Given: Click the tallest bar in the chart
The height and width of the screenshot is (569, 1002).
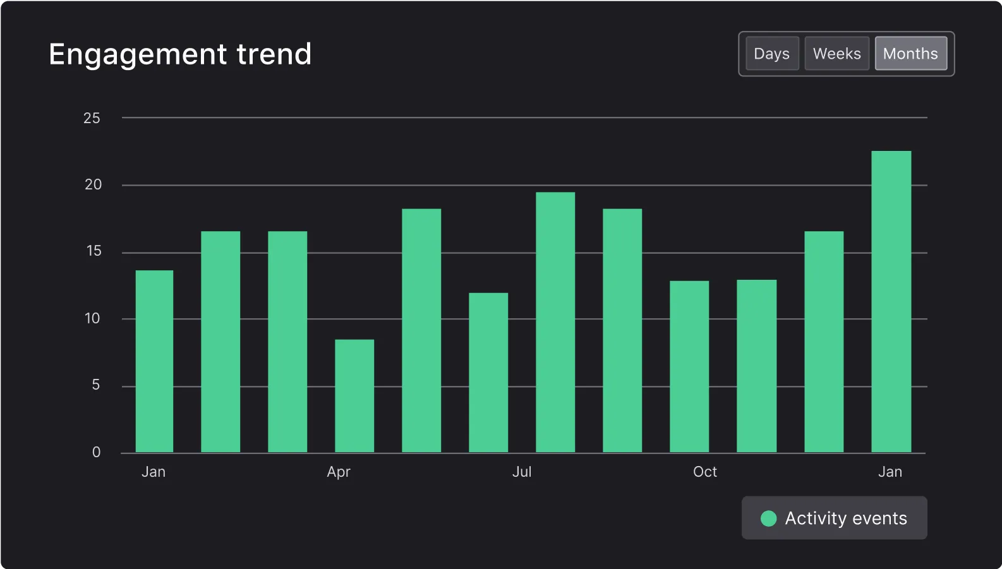Looking at the screenshot, I should point(891,301).
